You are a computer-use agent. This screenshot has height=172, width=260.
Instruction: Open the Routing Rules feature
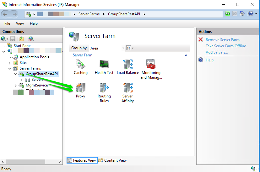coord(104,88)
